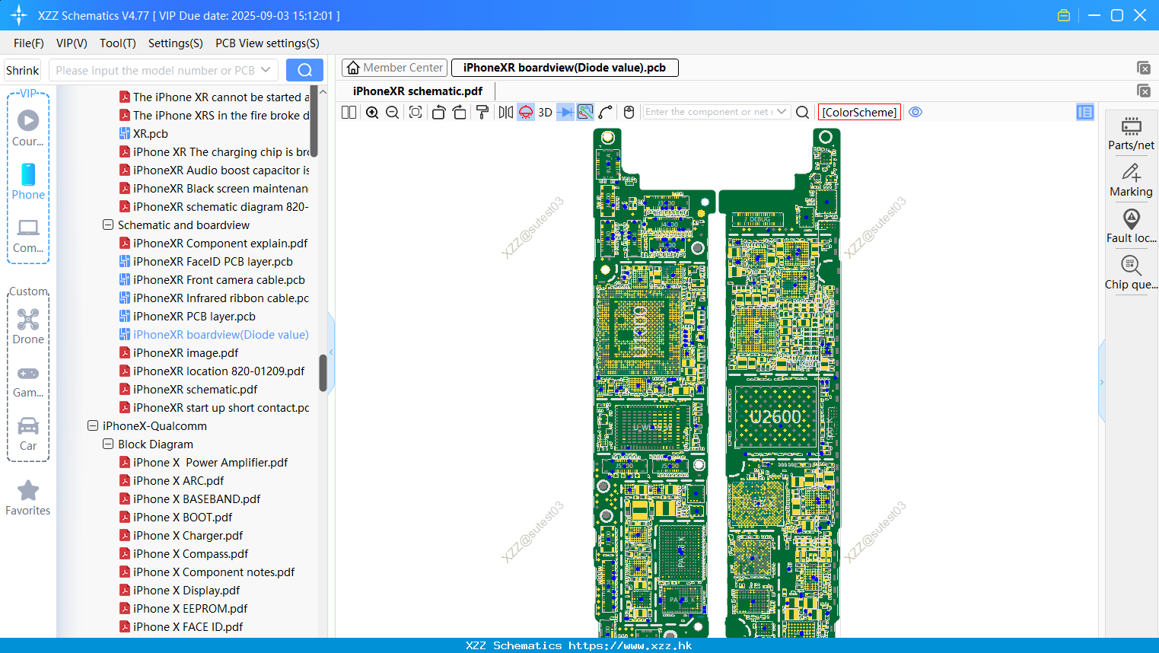1159x653 pixels.
Task: Close the boardview tab row
Action: pyautogui.click(x=1144, y=68)
